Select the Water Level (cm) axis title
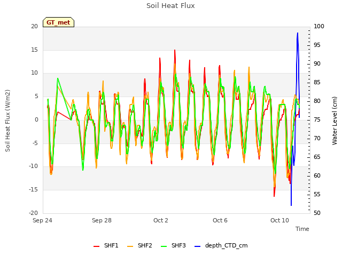Viewport: 342px width, 256px height. coord(335,121)
